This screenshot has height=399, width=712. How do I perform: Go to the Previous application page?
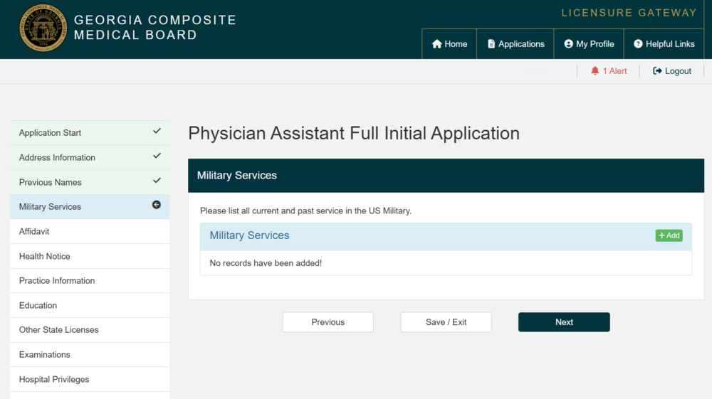[328, 322]
